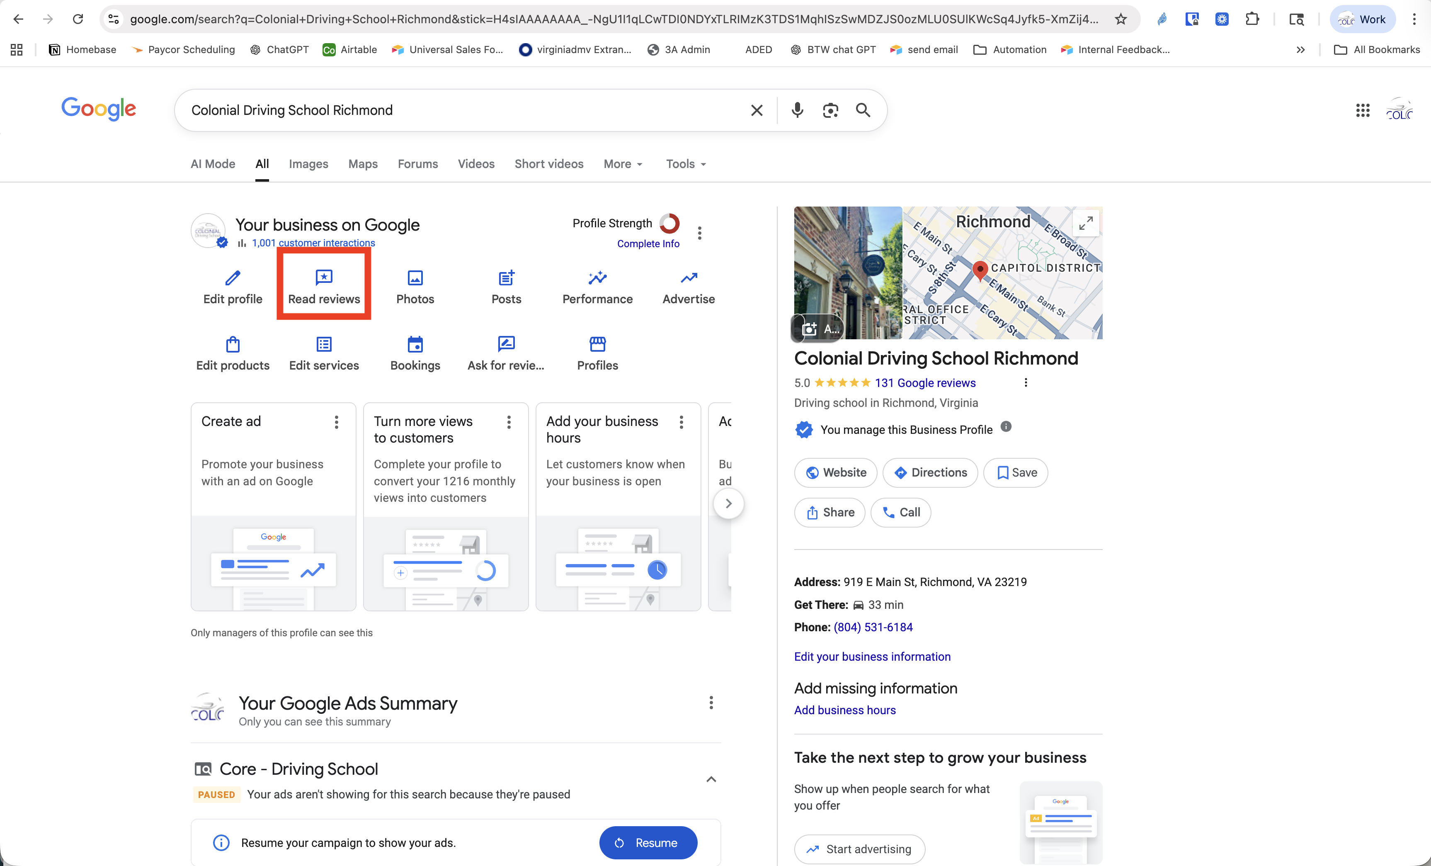Open the business storefront photo thumbnail

pos(848,272)
